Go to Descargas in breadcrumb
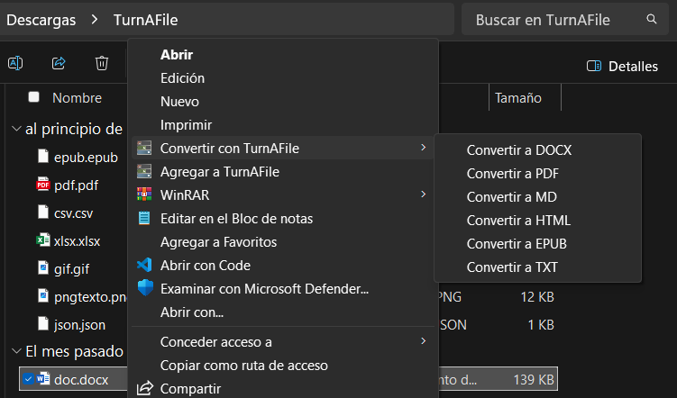The height and width of the screenshot is (398, 677). 41,20
